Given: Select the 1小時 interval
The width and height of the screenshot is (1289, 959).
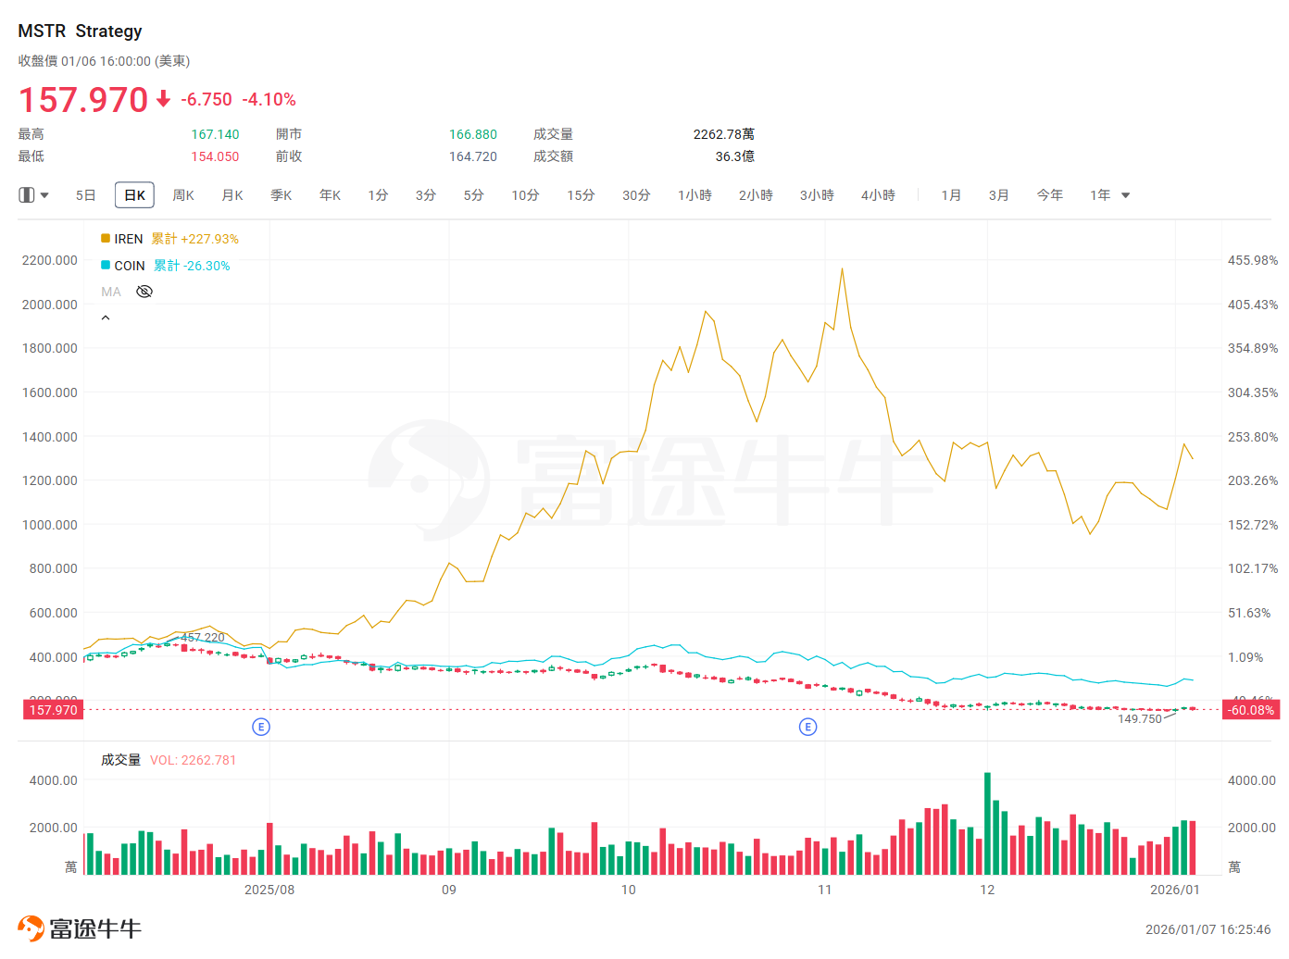Looking at the screenshot, I should 695,195.
